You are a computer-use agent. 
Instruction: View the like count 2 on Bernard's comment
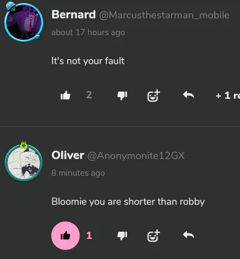click(x=89, y=95)
